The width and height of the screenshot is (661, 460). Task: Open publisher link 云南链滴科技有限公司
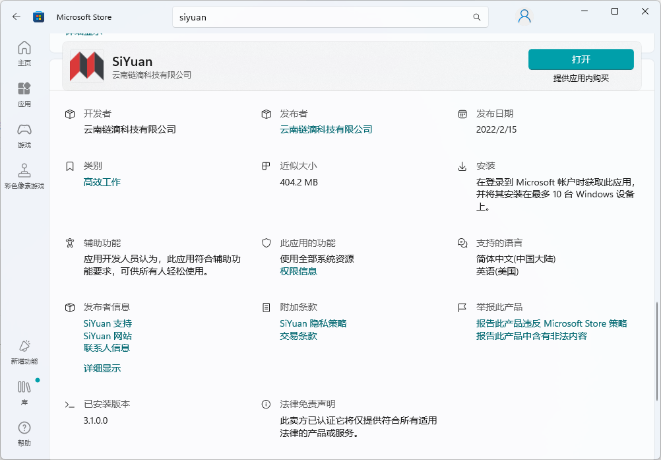(326, 129)
